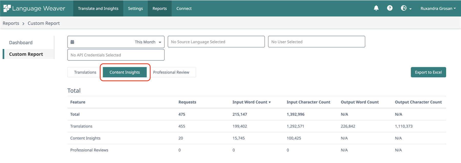Sort by the Requests column header
This screenshot has height=163, width=461.
[187, 102]
